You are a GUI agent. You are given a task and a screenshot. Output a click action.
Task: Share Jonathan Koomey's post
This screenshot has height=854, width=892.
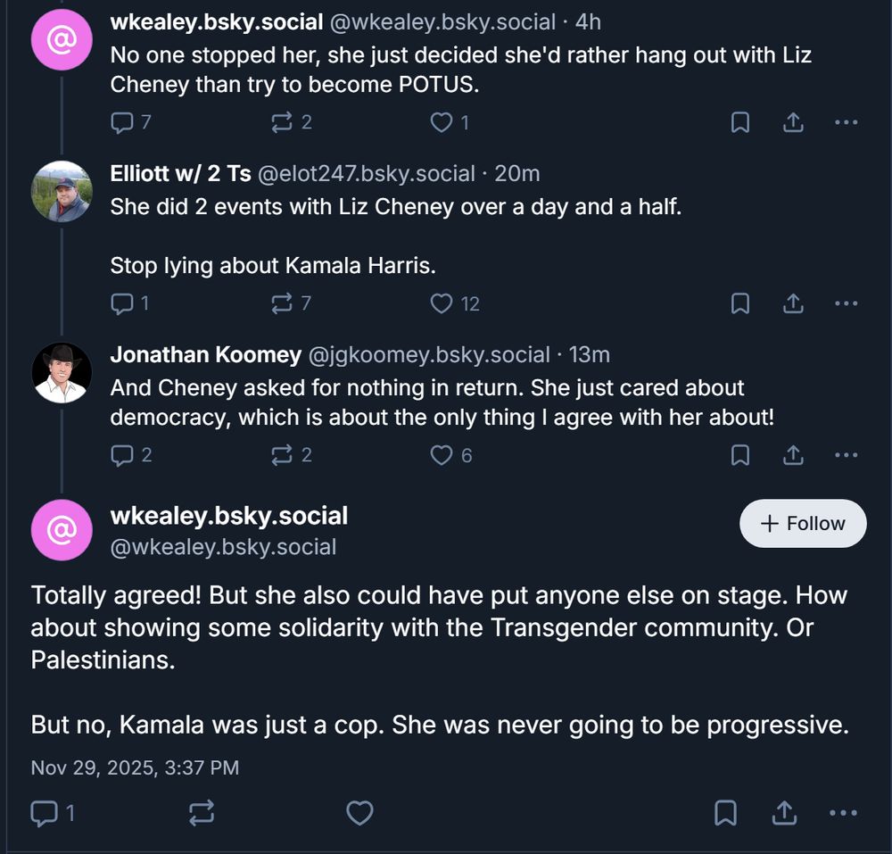[x=793, y=455]
